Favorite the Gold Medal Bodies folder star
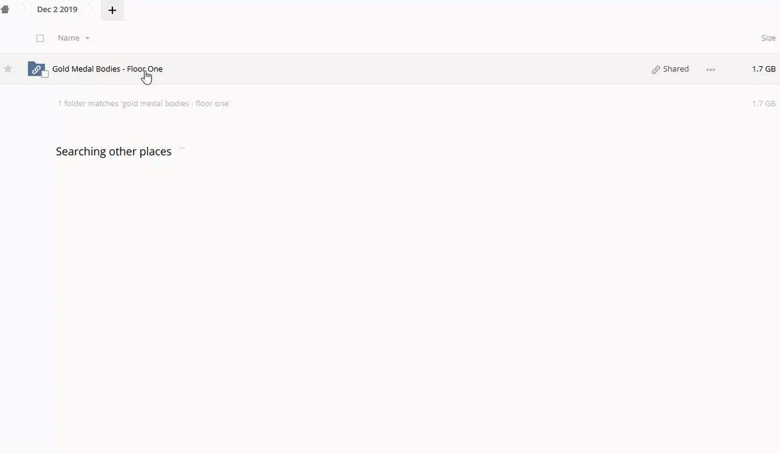This screenshot has width=780, height=454. [8, 69]
